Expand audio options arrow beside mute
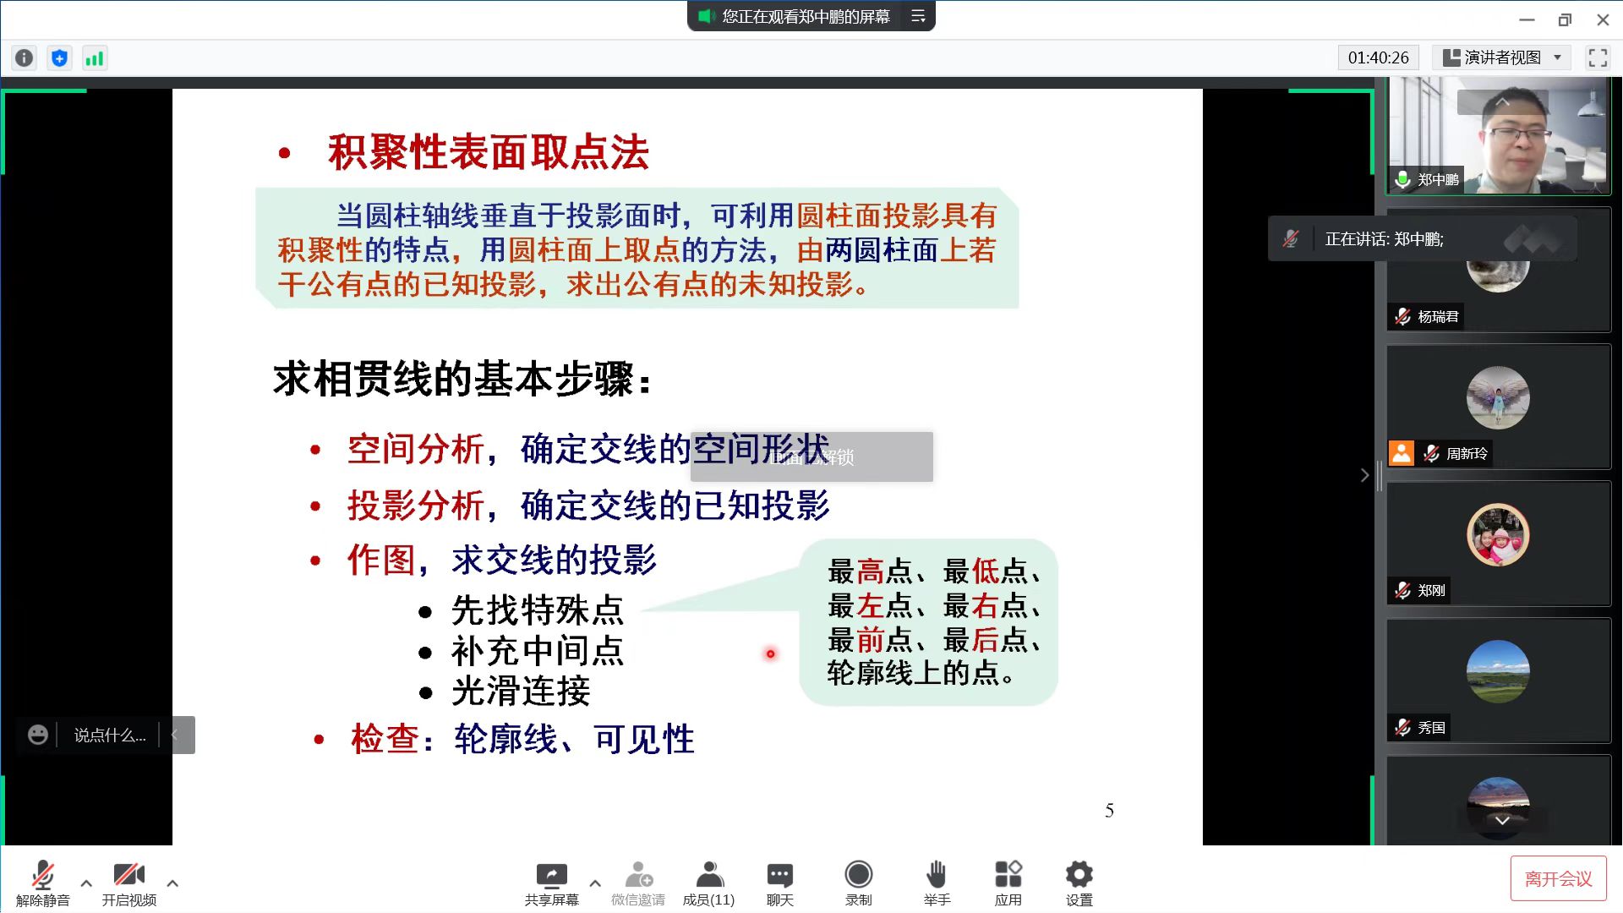 86,883
